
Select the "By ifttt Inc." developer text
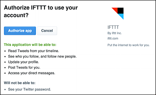click(x=114, y=33)
